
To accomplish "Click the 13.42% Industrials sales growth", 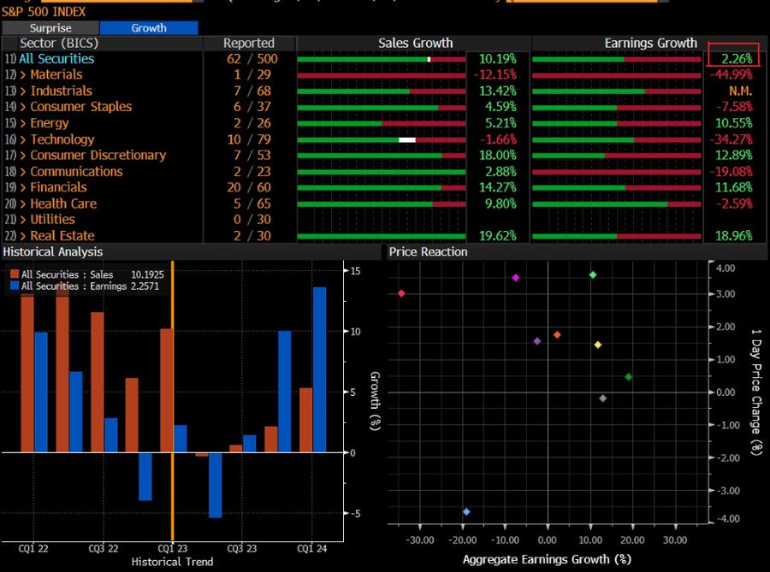I will 497,91.
